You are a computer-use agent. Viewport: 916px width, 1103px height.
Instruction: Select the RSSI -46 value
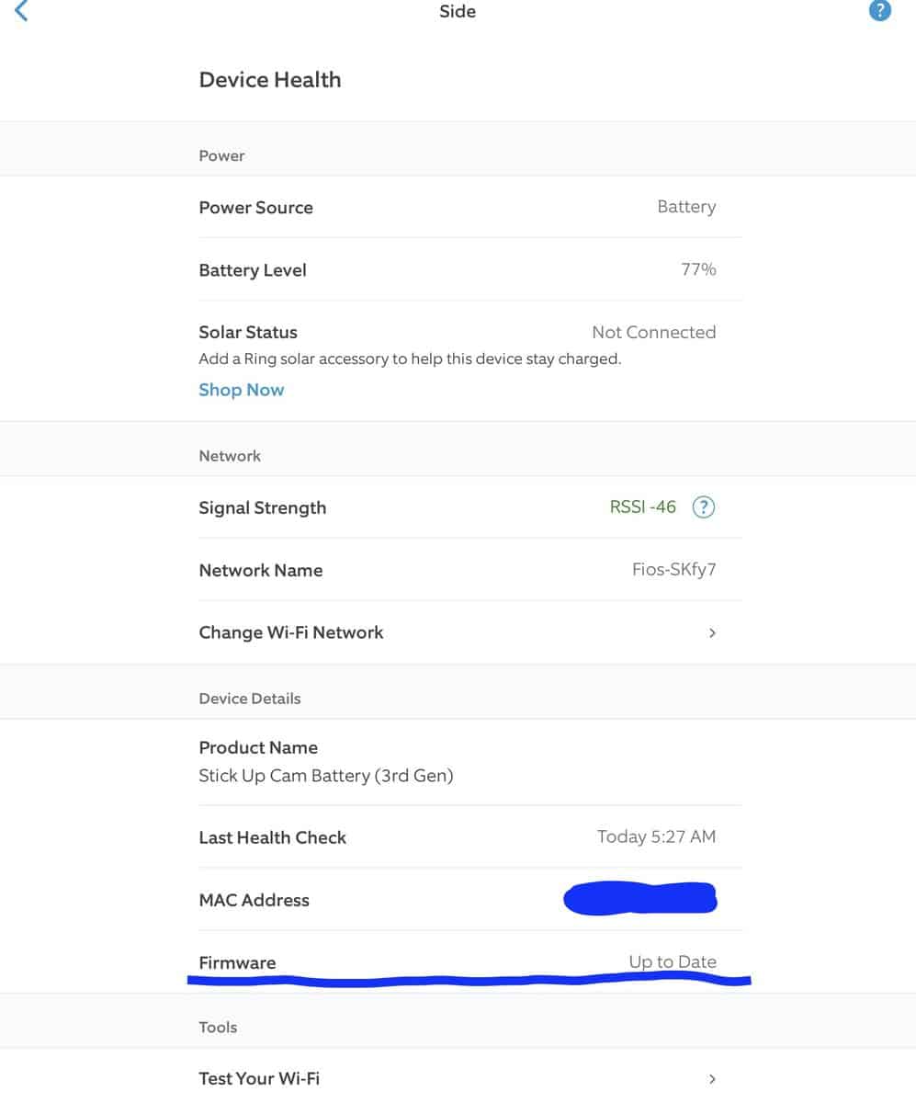(x=643, y=506)
